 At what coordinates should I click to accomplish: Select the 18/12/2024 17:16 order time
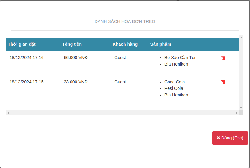pos(27,58)
